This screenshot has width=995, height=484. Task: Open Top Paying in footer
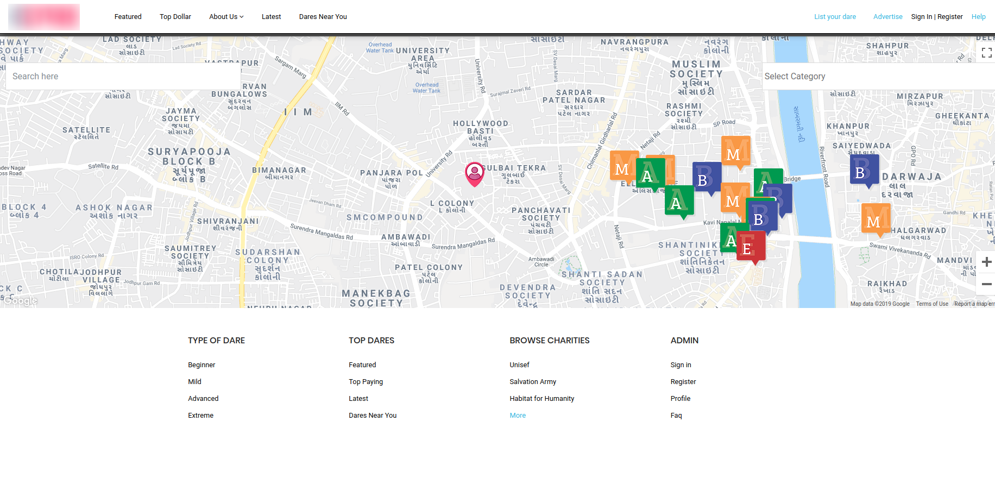[366, 382]
